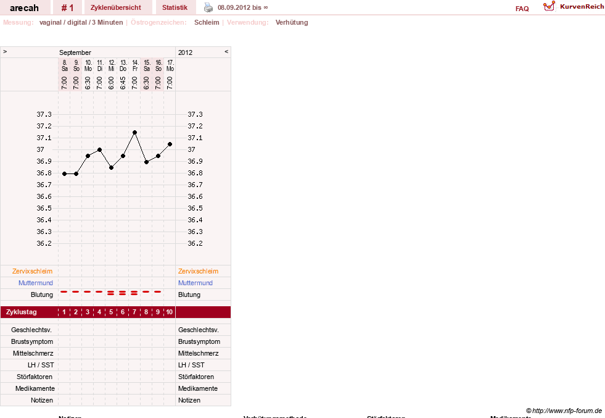
Task: Select cycle day 5 cell
Action: tap(111, 312)
